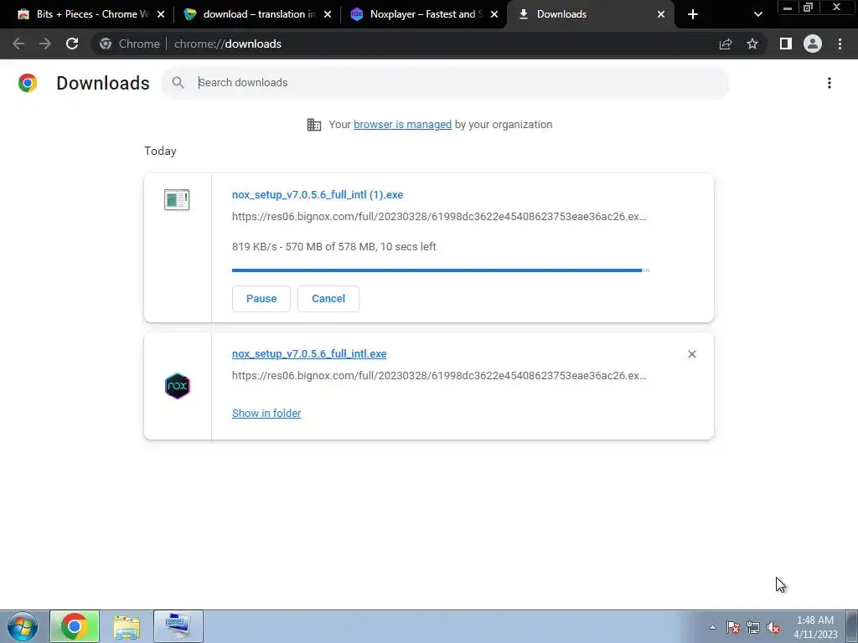Click the Chrome site info icon in address bar
Viewport: 858px width, 643px height.
pos(106,44)
